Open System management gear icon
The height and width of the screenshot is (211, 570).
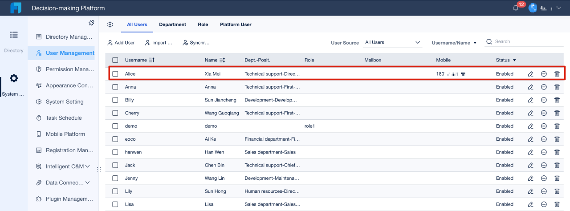point(14,78)
